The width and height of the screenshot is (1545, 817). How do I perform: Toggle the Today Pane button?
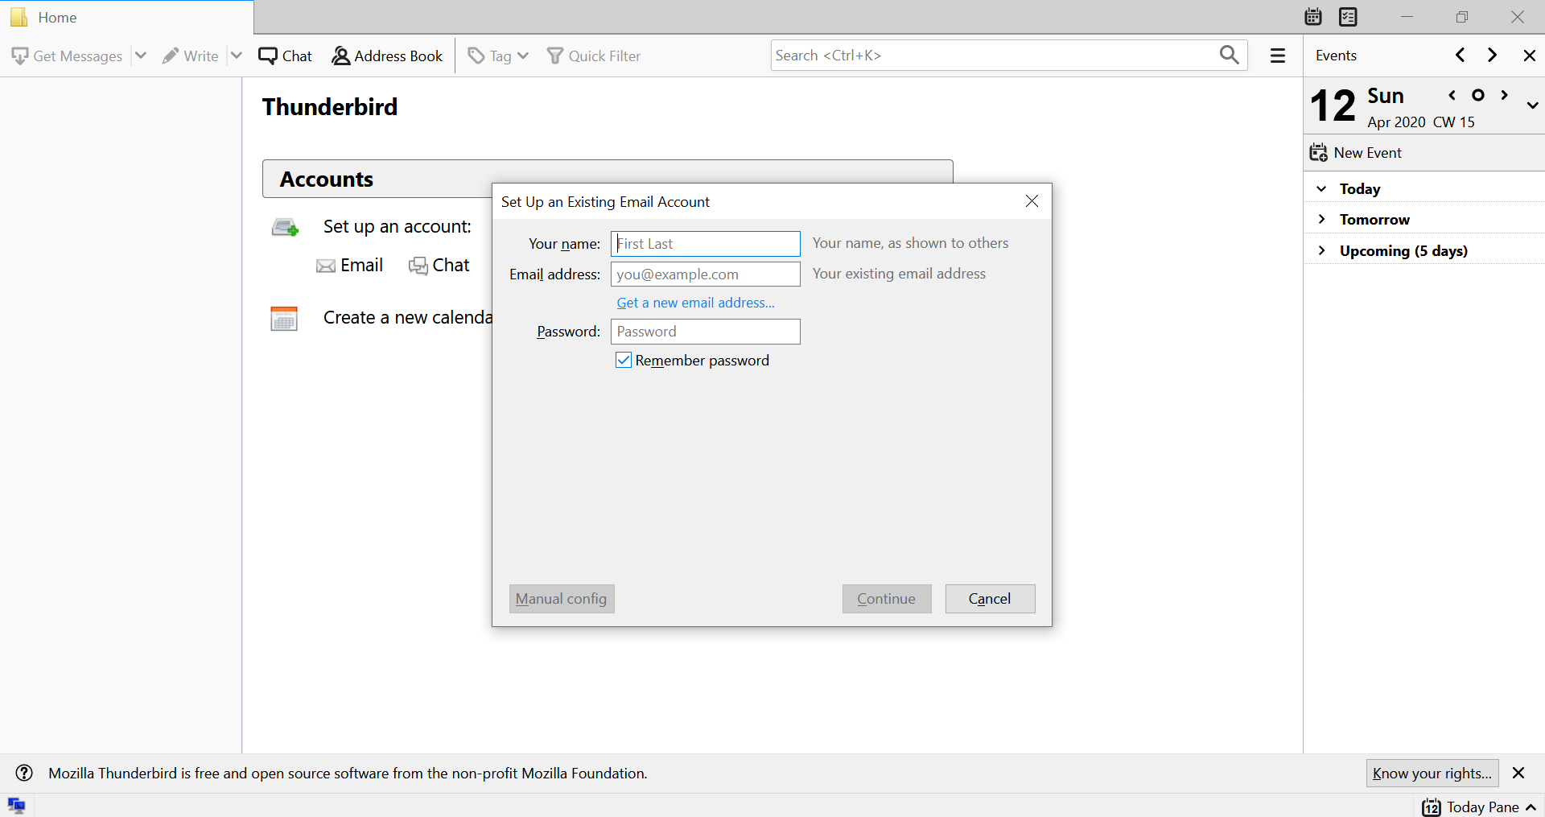[x=1479, y=807]
